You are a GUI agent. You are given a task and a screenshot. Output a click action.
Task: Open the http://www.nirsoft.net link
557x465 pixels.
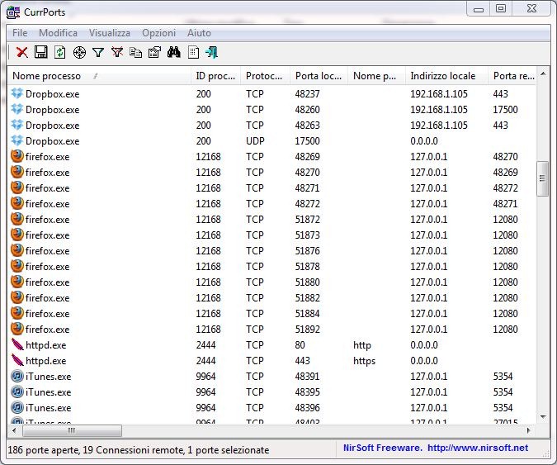pos(478,448)
